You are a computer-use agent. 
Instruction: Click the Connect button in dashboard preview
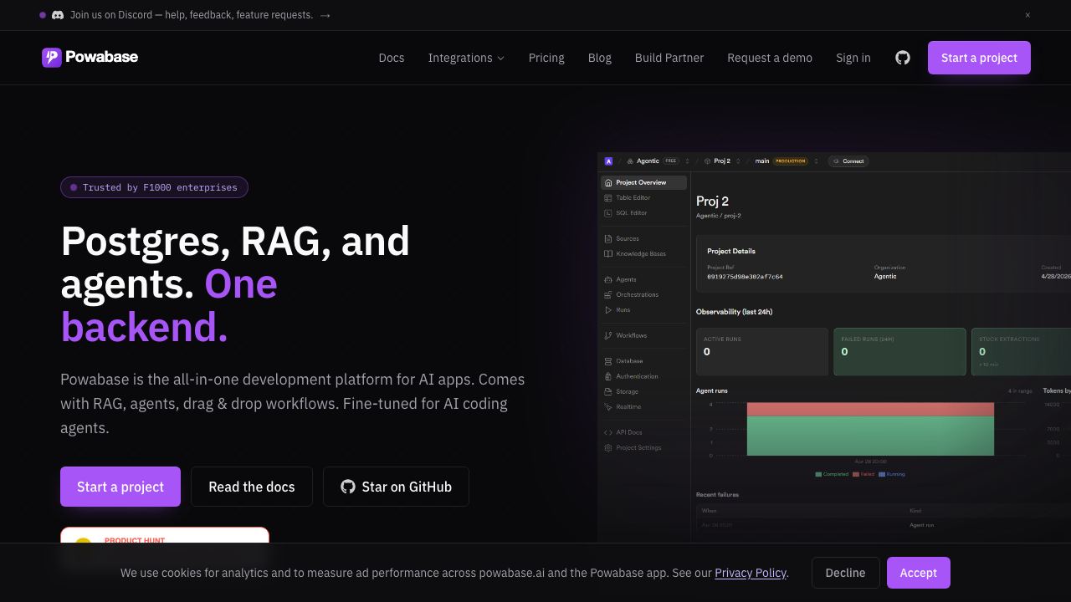[848, 161]
